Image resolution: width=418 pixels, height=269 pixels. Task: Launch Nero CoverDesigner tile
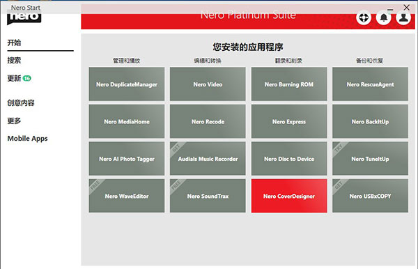click(289, 196)
